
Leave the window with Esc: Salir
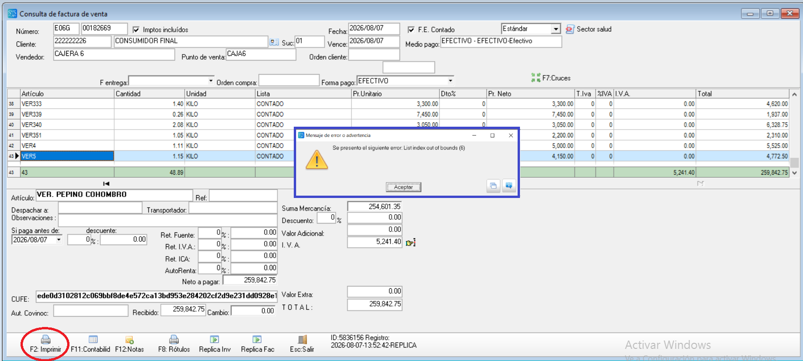tap(302, 344)
